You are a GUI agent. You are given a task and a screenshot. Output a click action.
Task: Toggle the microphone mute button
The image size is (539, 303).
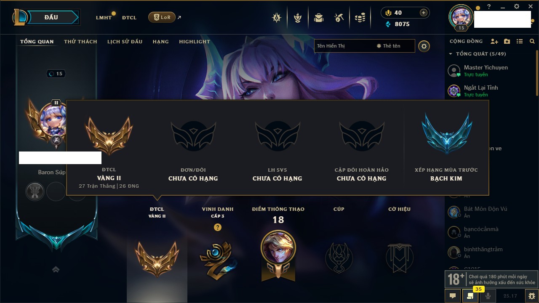click(x=488, y=296)
